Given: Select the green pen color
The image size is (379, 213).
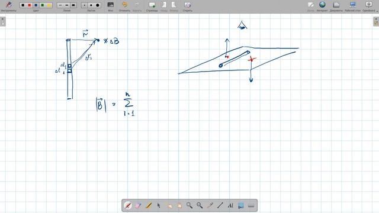Looking at the screenshot, I should click(43, 5).
